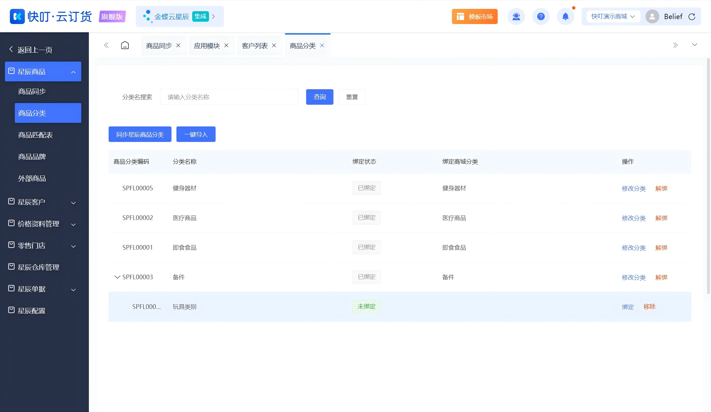711x412 pixels.
Task: Click the refresh icon next to Belief
Action: [692, 16]
